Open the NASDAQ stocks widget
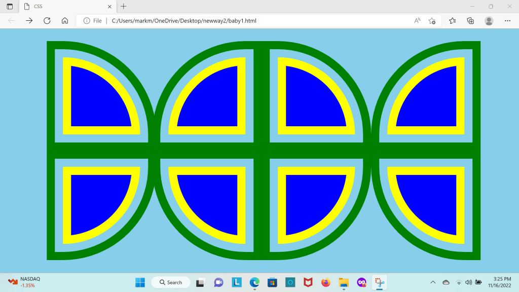 pos(23,282)
